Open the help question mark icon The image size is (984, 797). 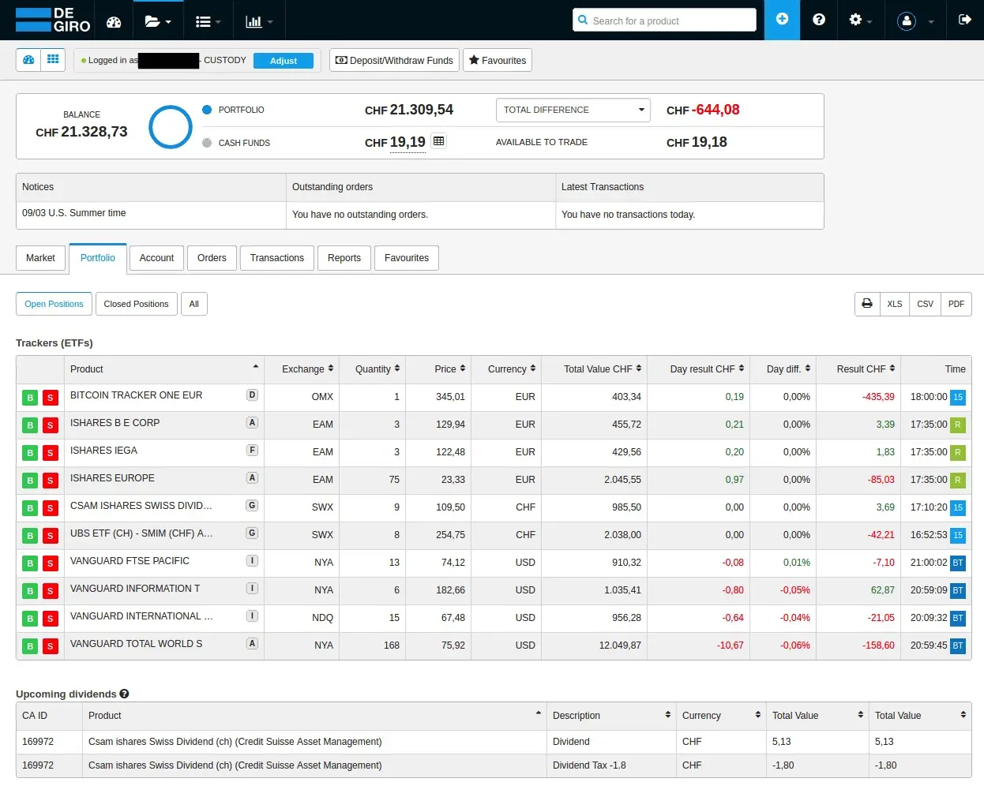click(x=819, y=20)
